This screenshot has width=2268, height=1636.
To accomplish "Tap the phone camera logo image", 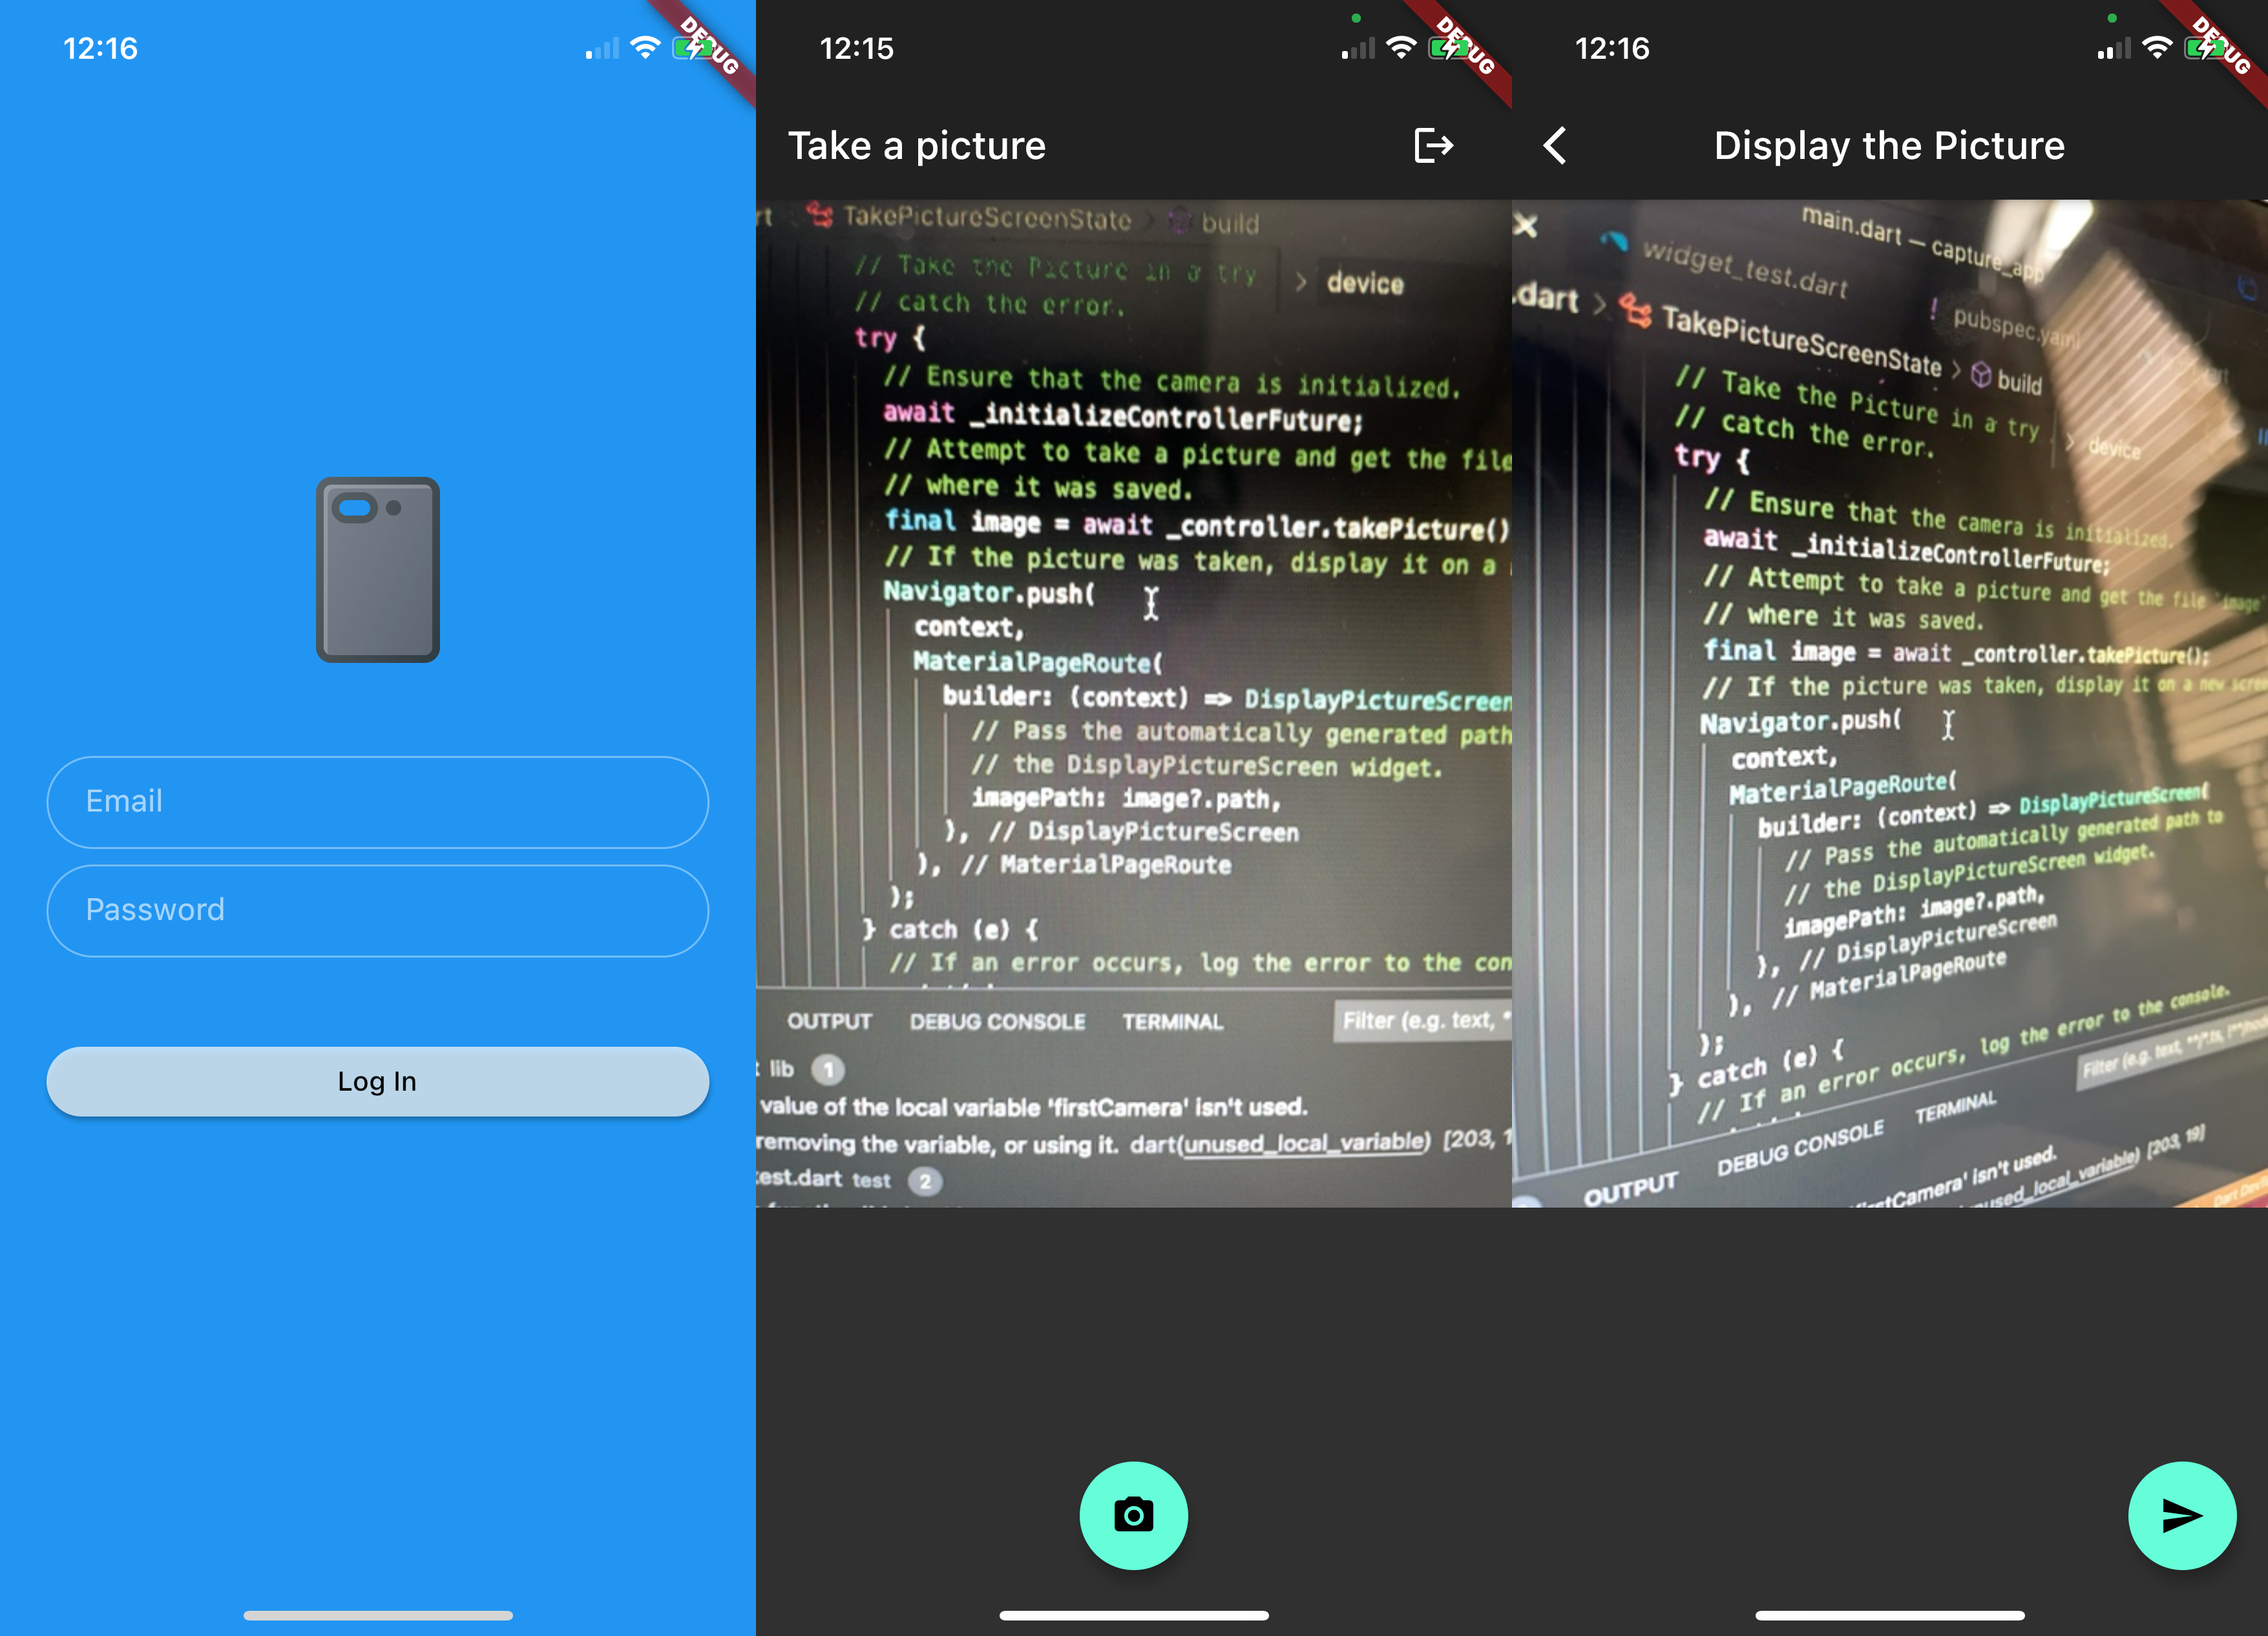I will [x=378, y=569].
